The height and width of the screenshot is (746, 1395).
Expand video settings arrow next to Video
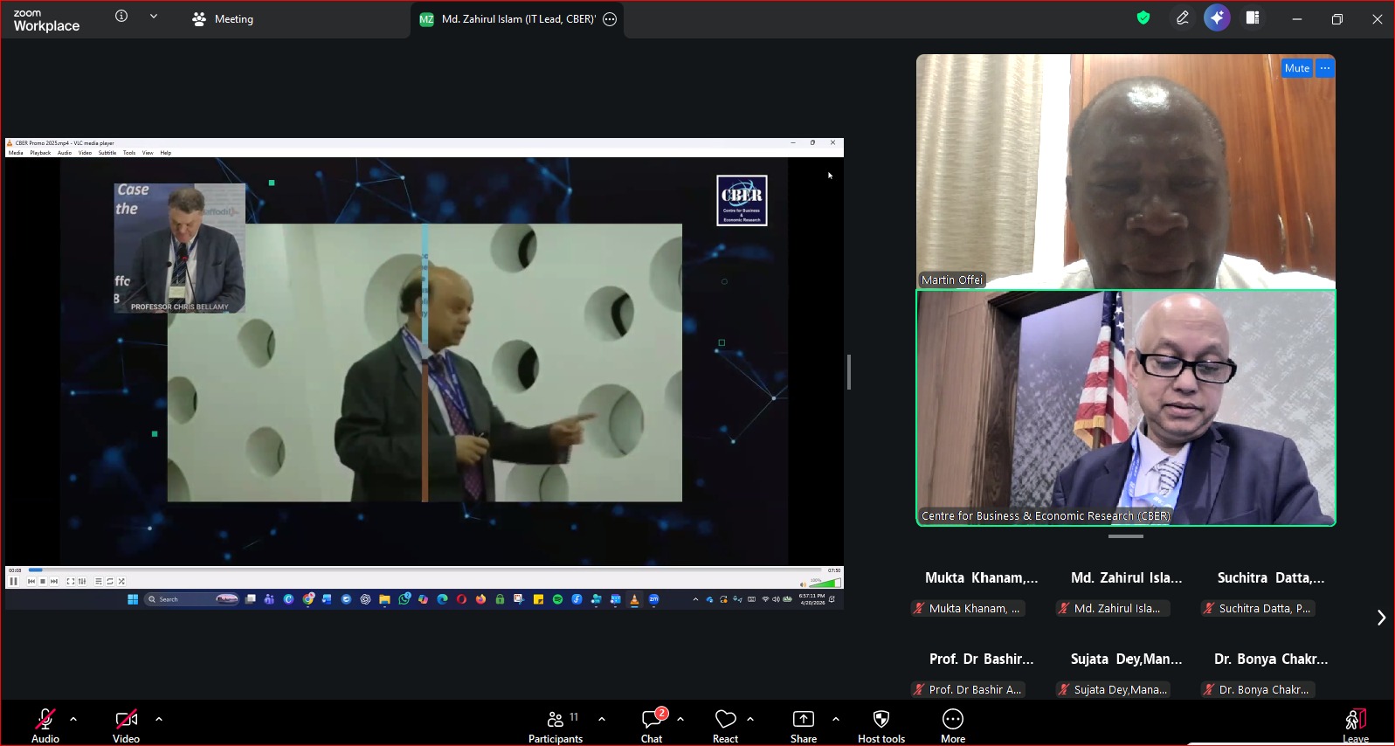[159, 719]
